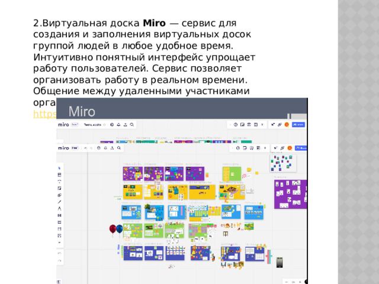Screen dimensions: 379x284
Task: Star the board in upper board bar
Action: [104, 125]
